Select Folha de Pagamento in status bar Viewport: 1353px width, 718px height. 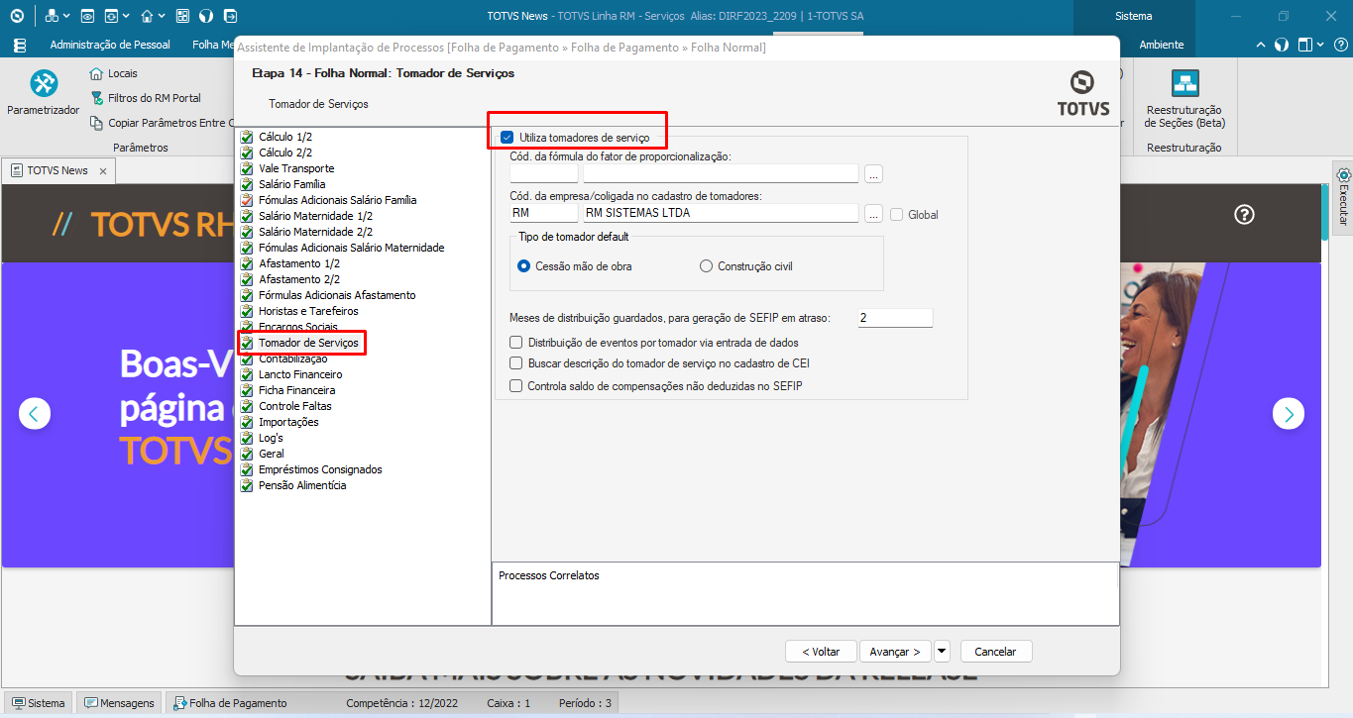click(230, 703)
